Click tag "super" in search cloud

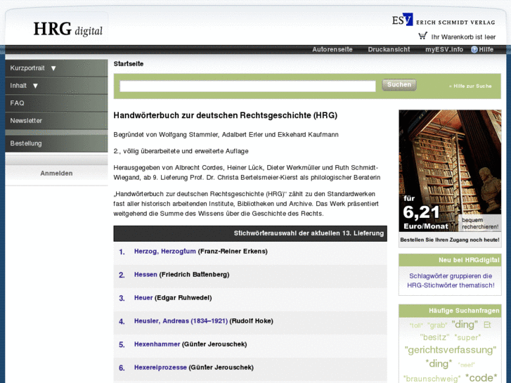tap(467, 337)
